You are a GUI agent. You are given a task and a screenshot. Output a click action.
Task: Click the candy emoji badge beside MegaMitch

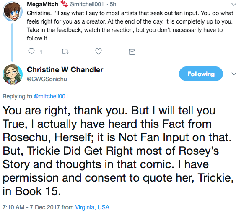pos(64,4)
